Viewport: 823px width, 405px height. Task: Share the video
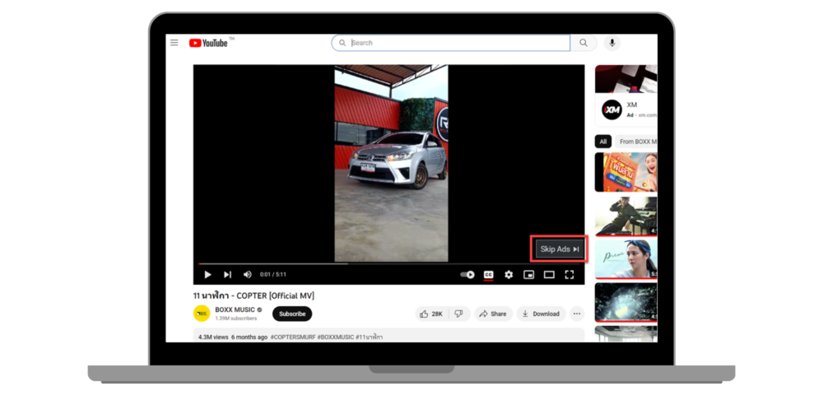pos(493,314)
